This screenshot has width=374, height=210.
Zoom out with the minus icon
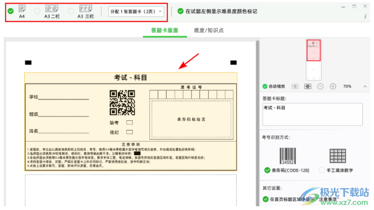pyautogui.click(x=320, y=86)
